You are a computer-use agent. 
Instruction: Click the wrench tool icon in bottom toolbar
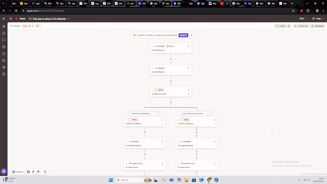point(38,172)
